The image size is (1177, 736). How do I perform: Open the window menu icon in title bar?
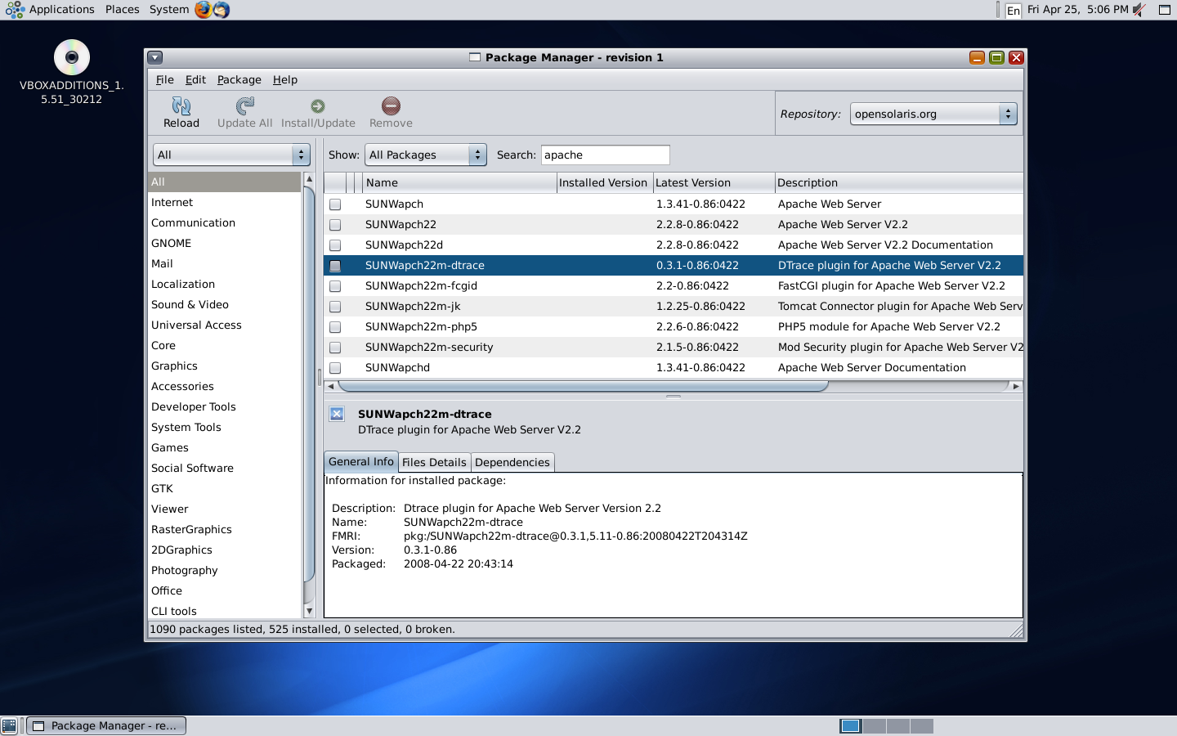155,57
